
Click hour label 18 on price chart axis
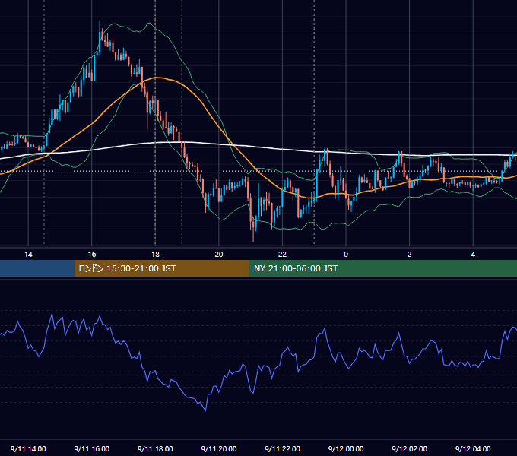(x=155, y=255)
